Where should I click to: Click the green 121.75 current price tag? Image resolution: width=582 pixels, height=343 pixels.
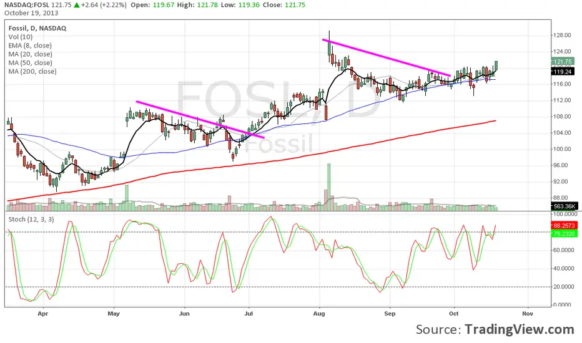(x=563, y=61)
